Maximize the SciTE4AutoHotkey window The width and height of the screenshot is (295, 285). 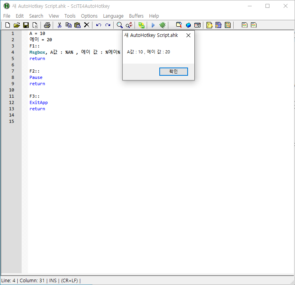267,6
